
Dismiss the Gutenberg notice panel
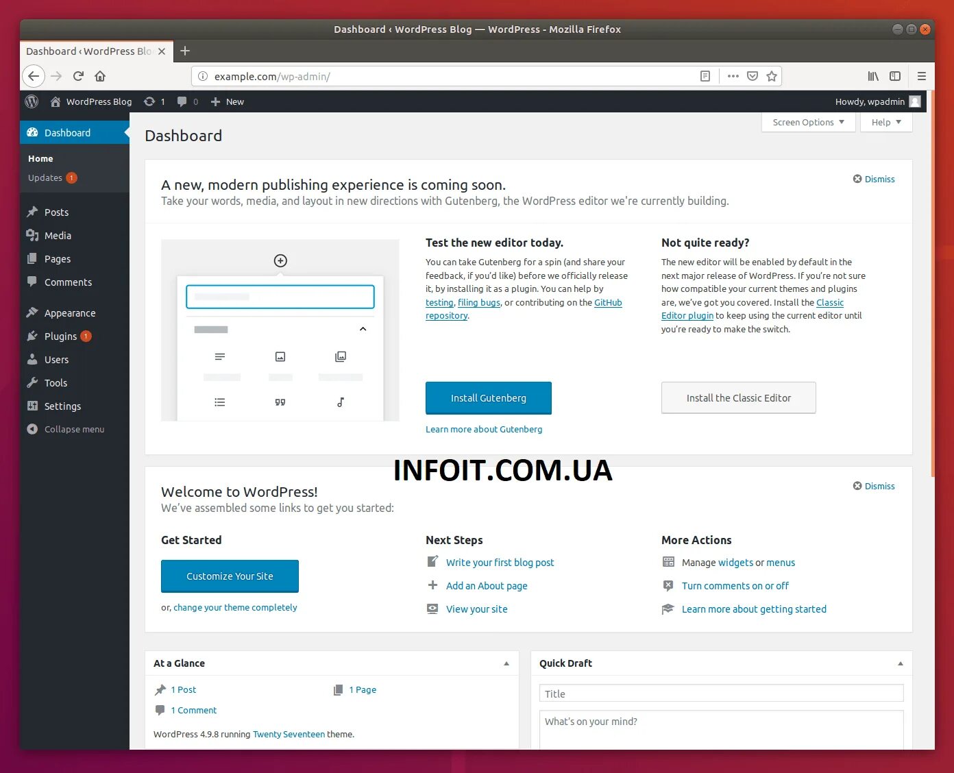point(874,179)
